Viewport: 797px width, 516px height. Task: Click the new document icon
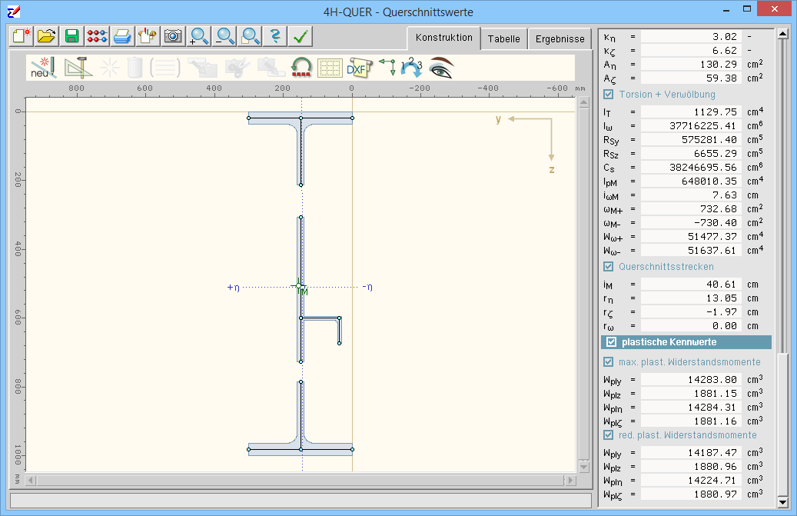click(22, 36)
